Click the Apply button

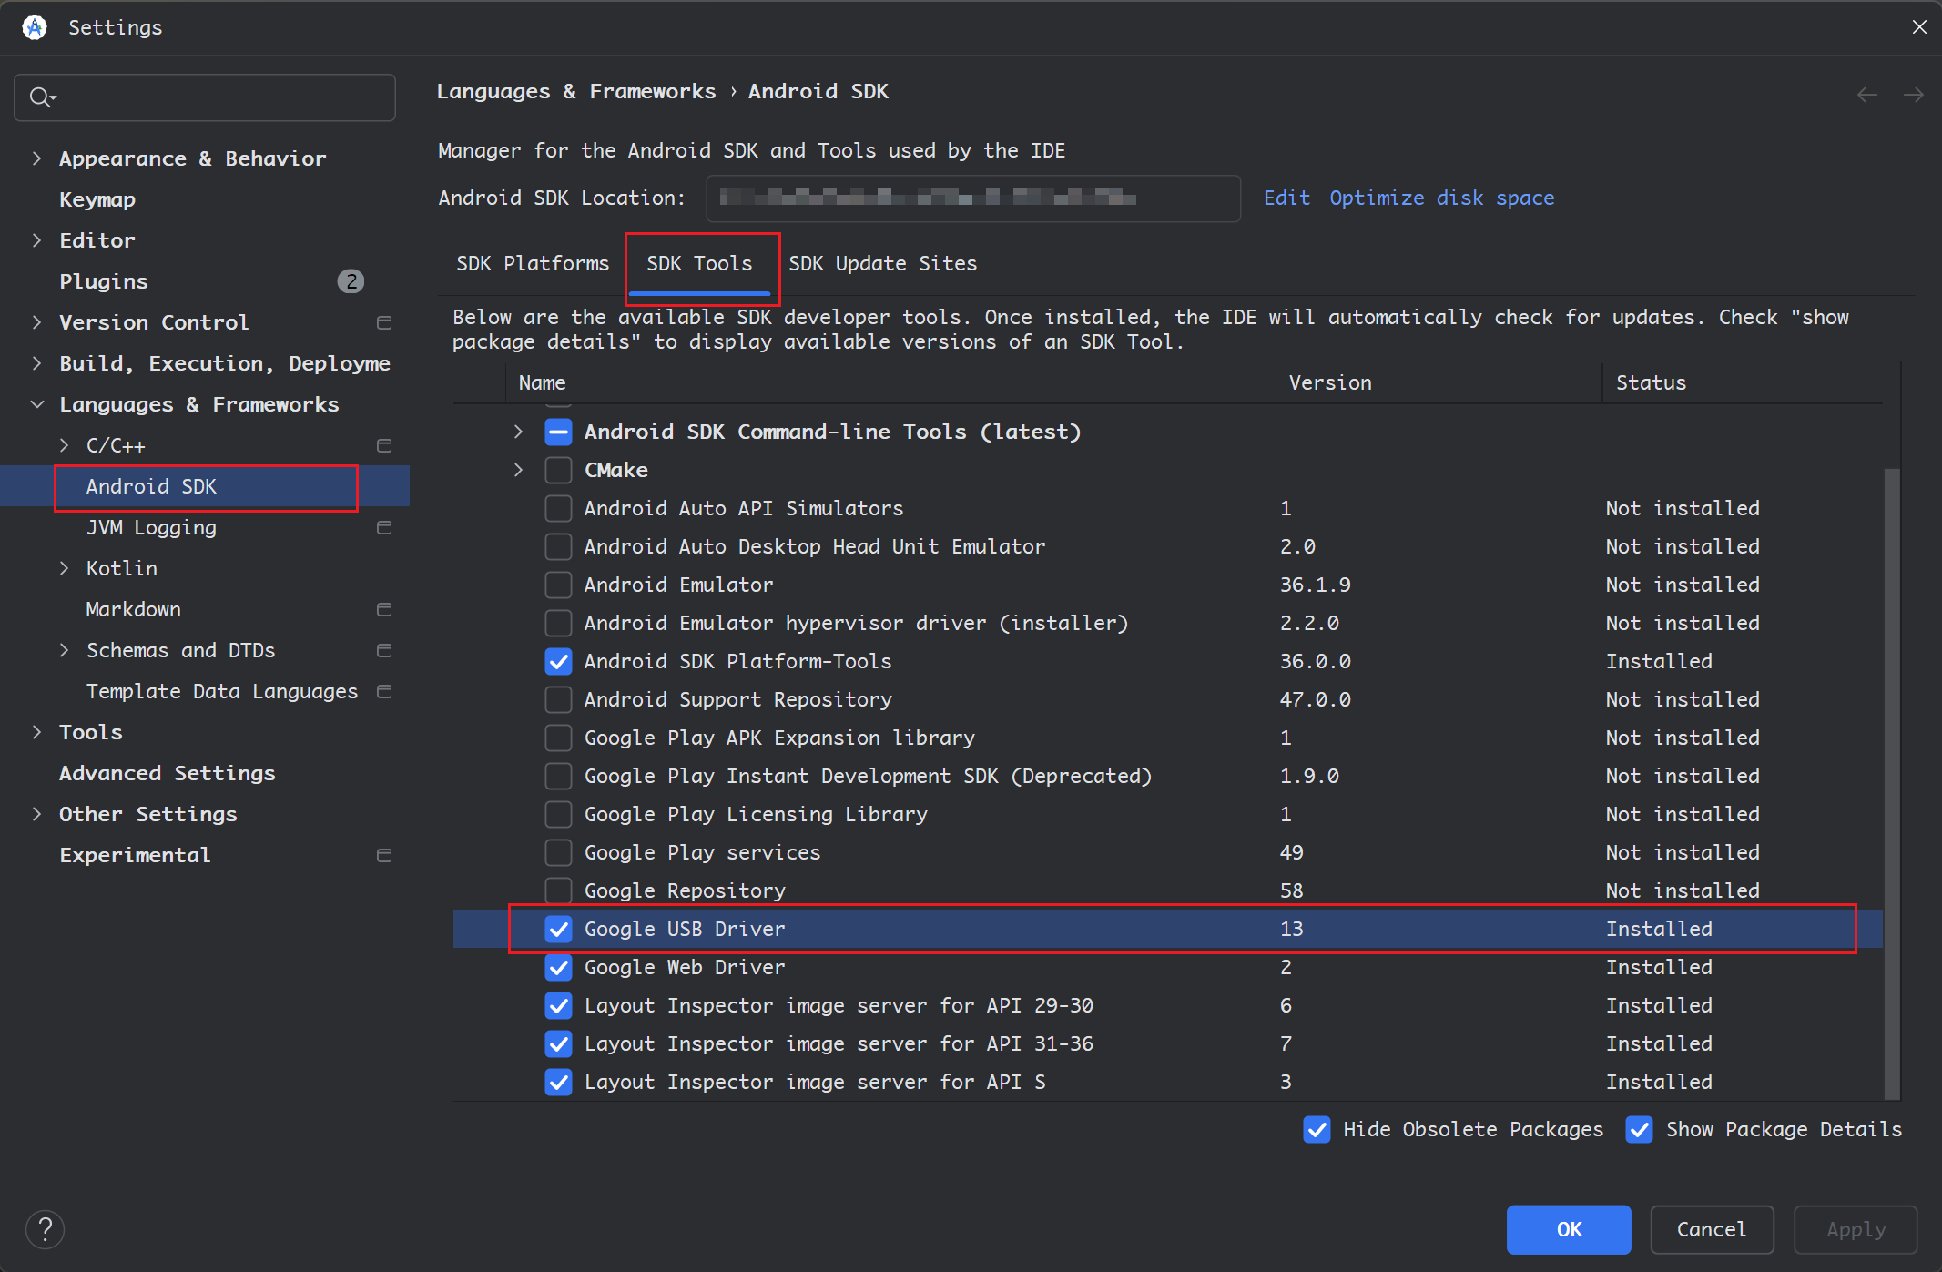point(1856,1229)
